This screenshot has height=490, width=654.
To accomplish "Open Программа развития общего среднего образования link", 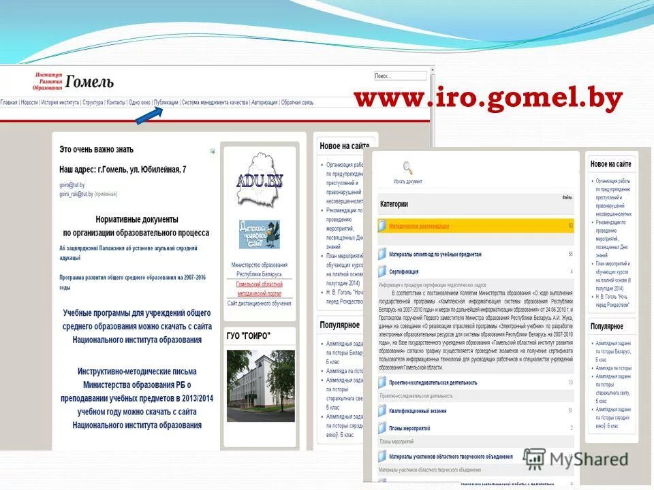I will pos(132,282).
